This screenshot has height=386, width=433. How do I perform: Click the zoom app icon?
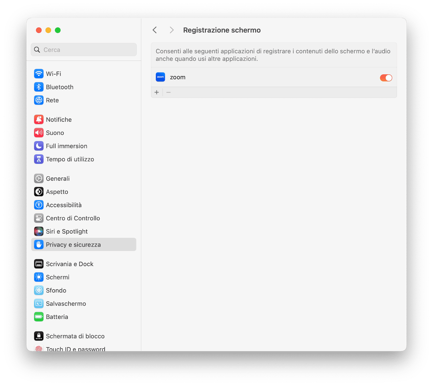point(160,77)
